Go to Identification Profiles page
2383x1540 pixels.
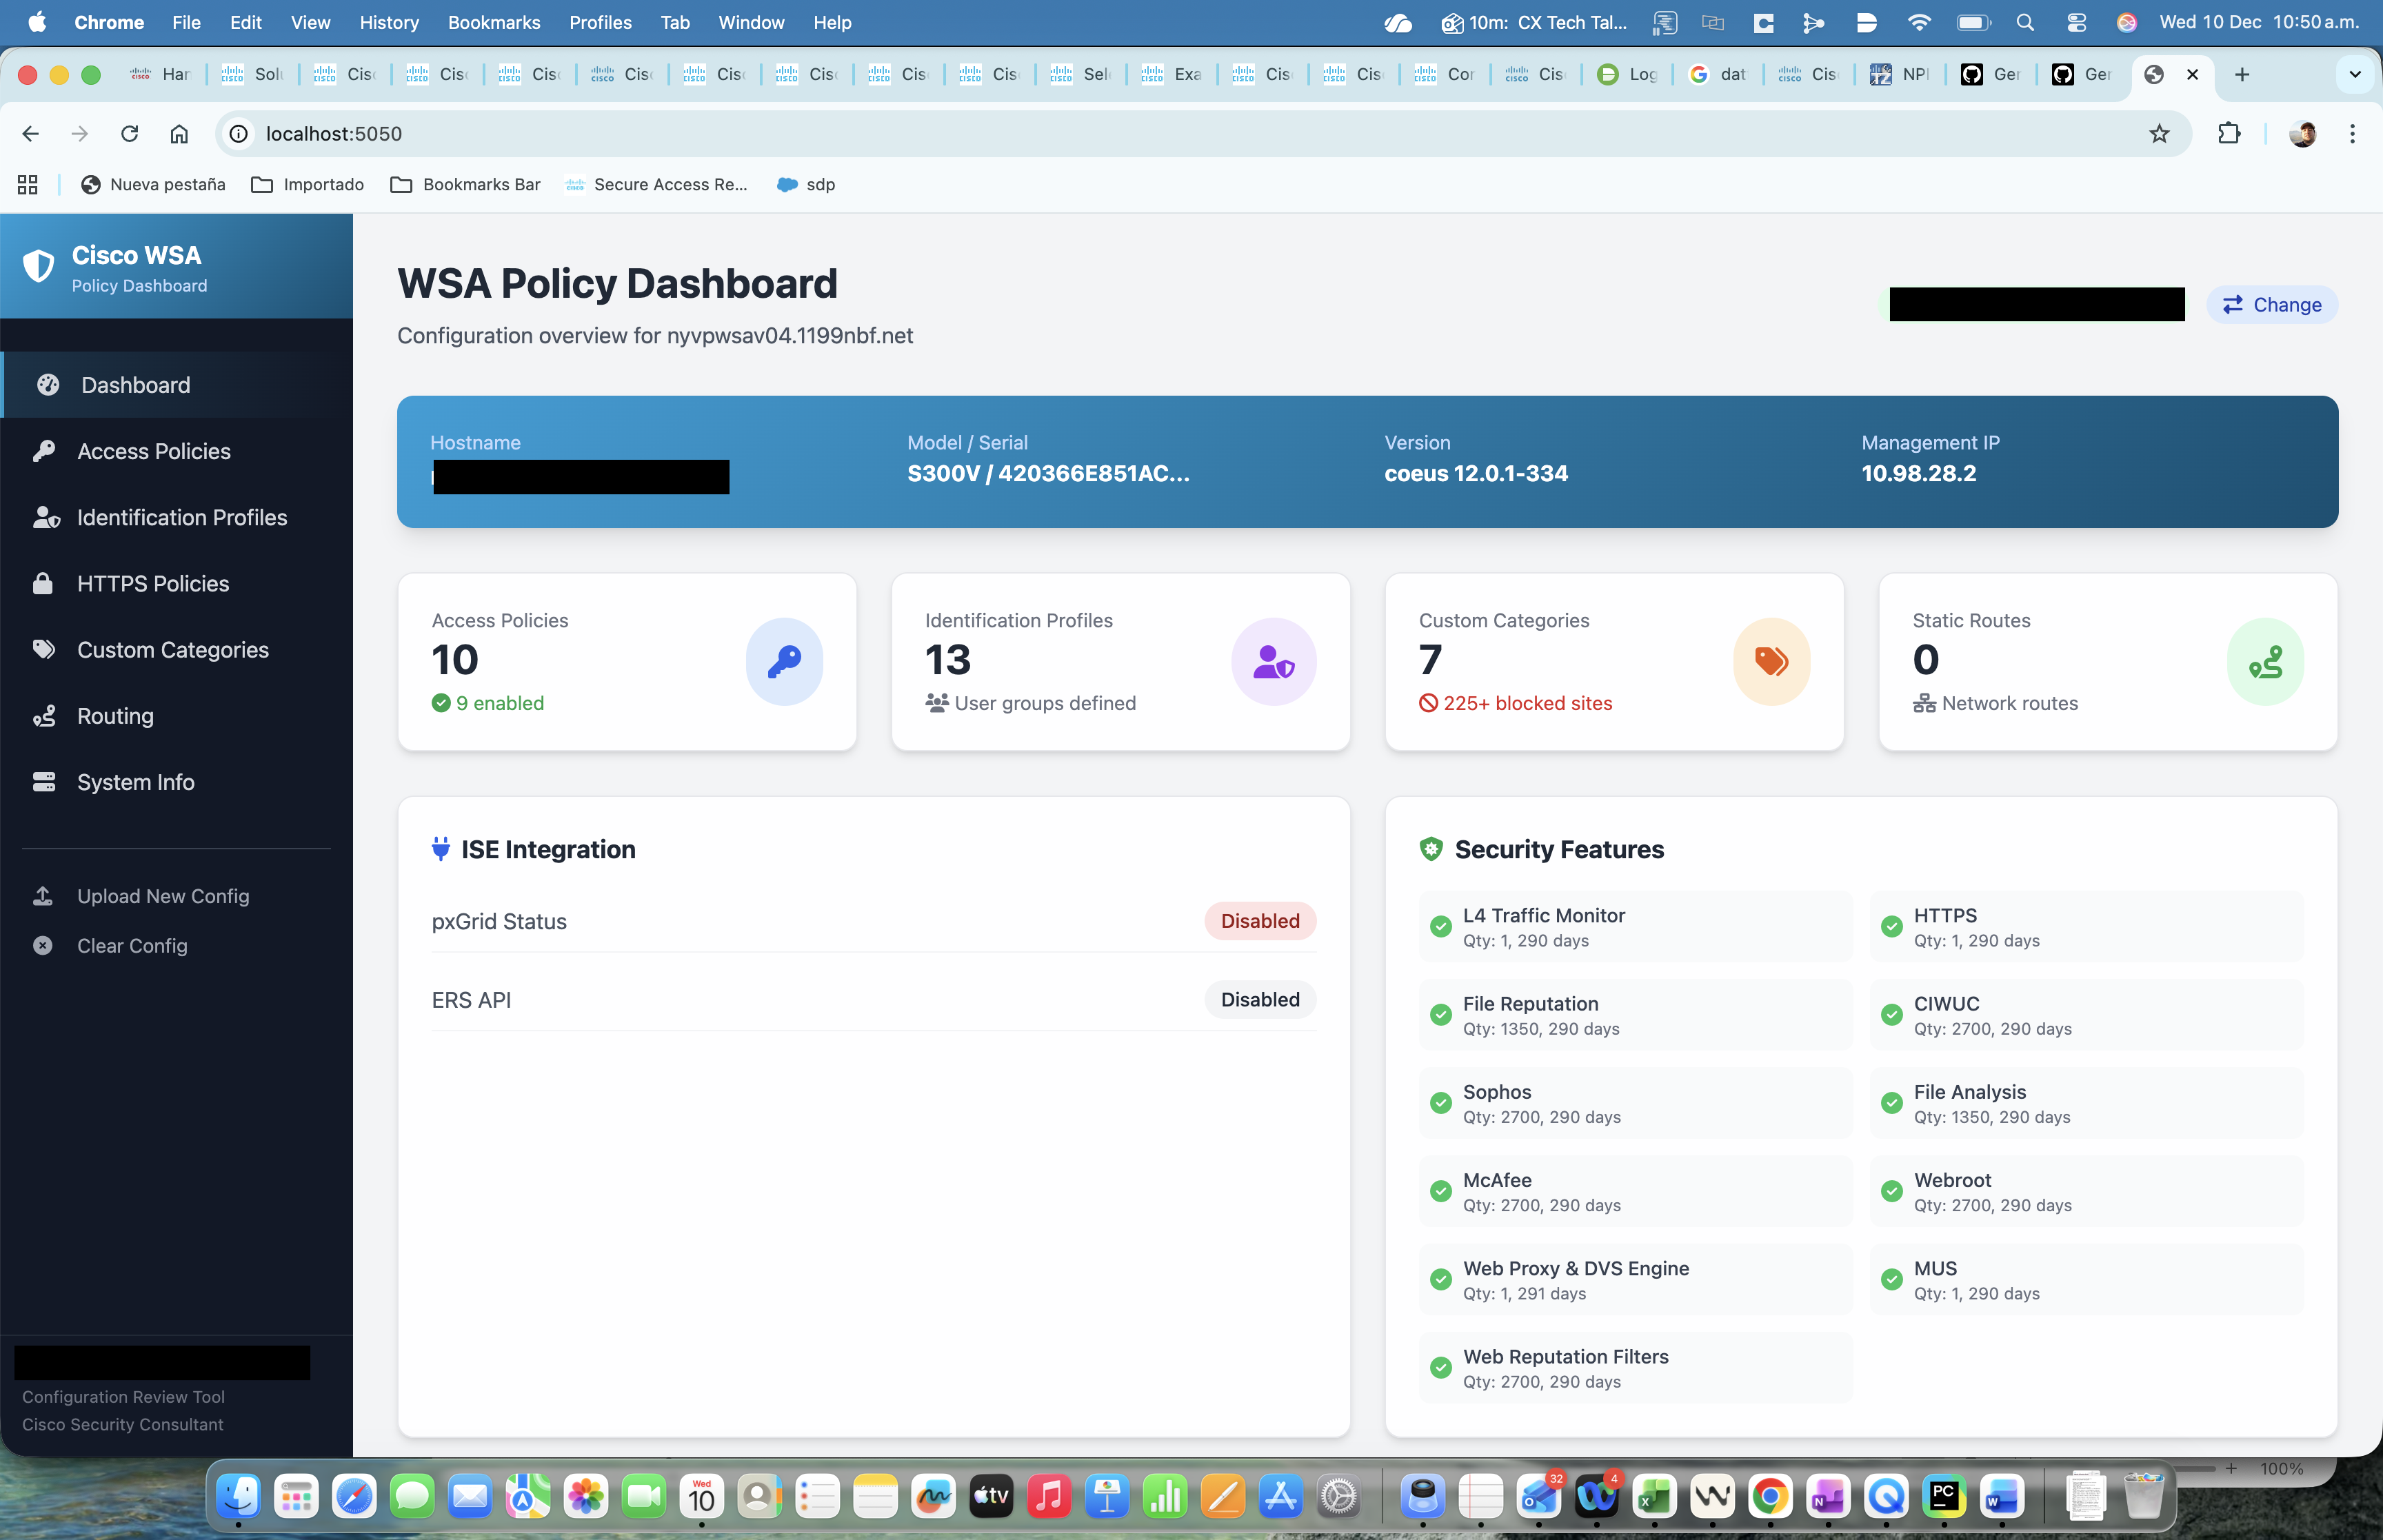[x=177, y=517]
